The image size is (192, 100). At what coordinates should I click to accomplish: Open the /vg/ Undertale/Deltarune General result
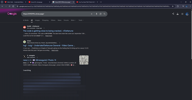49,46
